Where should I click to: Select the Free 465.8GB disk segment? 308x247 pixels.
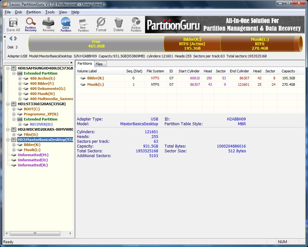click(x=96, y=44)
